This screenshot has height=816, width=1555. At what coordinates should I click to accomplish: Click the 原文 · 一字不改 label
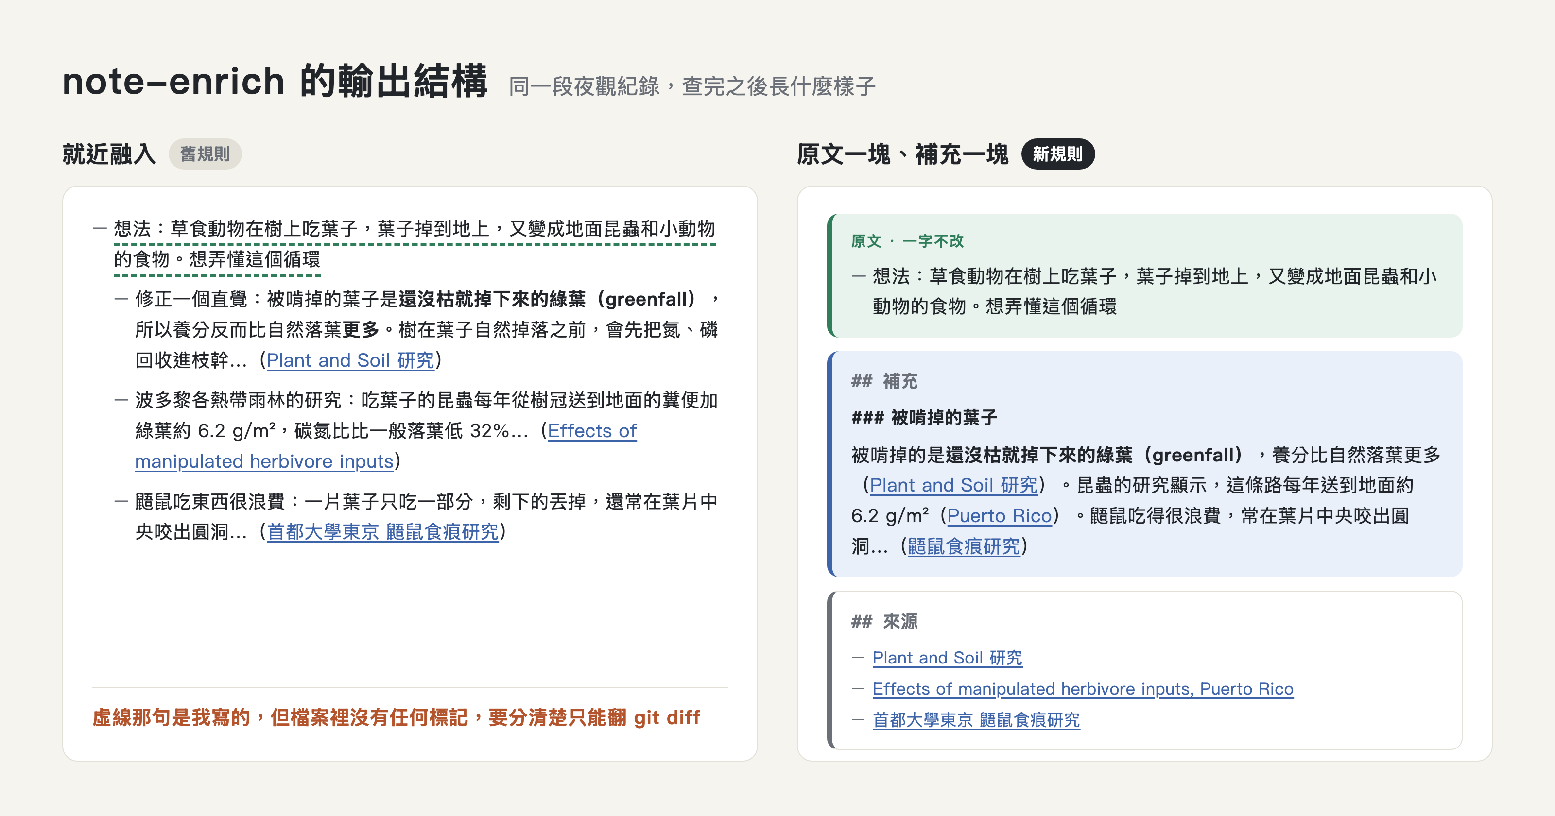tap(907, 241)
